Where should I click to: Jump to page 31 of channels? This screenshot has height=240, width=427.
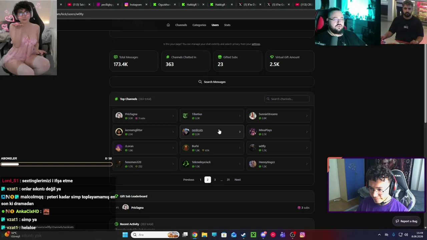click(228, 180)
